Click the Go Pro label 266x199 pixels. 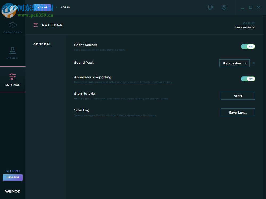pyautogui.click(x=13, y=171)
